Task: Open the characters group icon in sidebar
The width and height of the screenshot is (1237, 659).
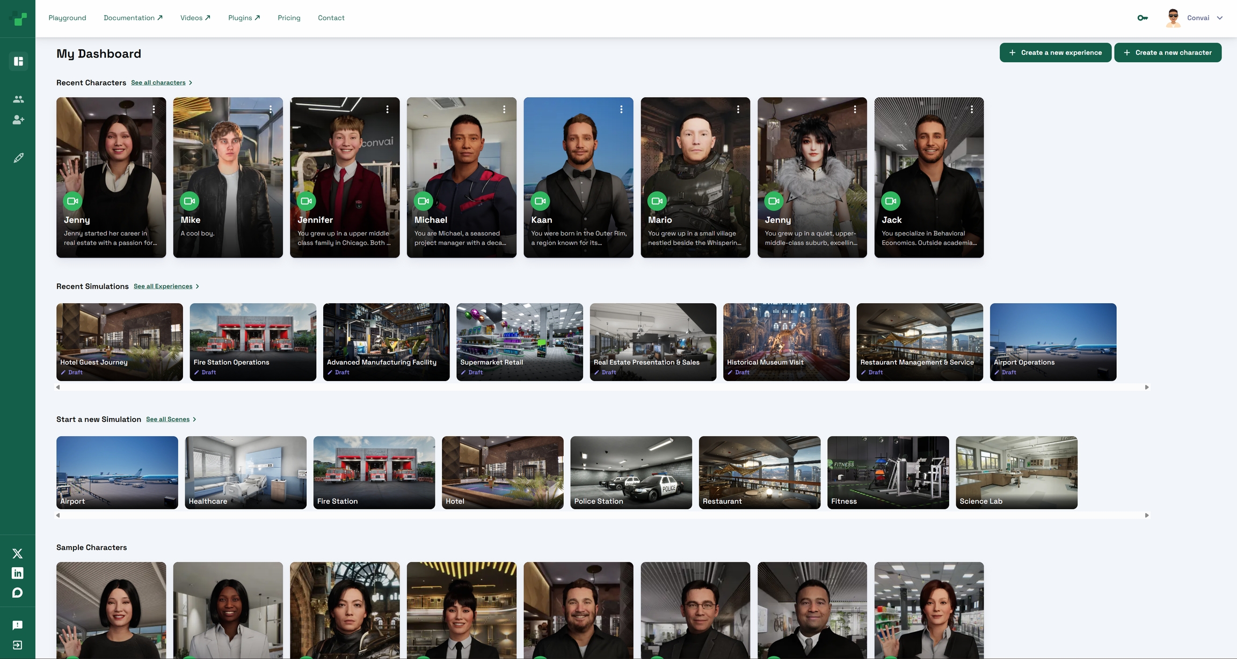Action: click(18, 99)
